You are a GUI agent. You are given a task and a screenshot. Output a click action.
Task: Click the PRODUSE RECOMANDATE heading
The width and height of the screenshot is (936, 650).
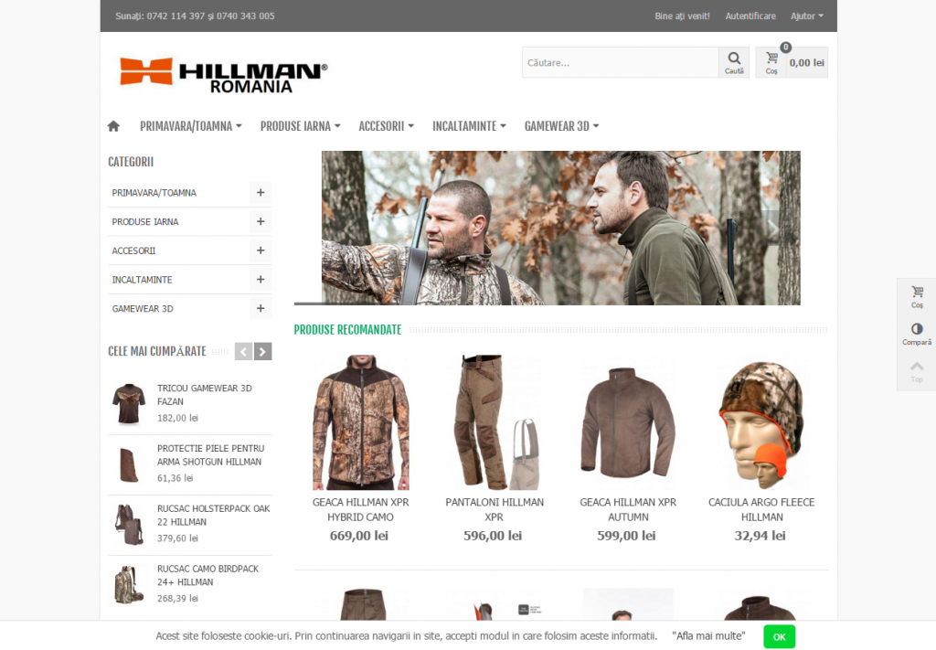[347, 330]
